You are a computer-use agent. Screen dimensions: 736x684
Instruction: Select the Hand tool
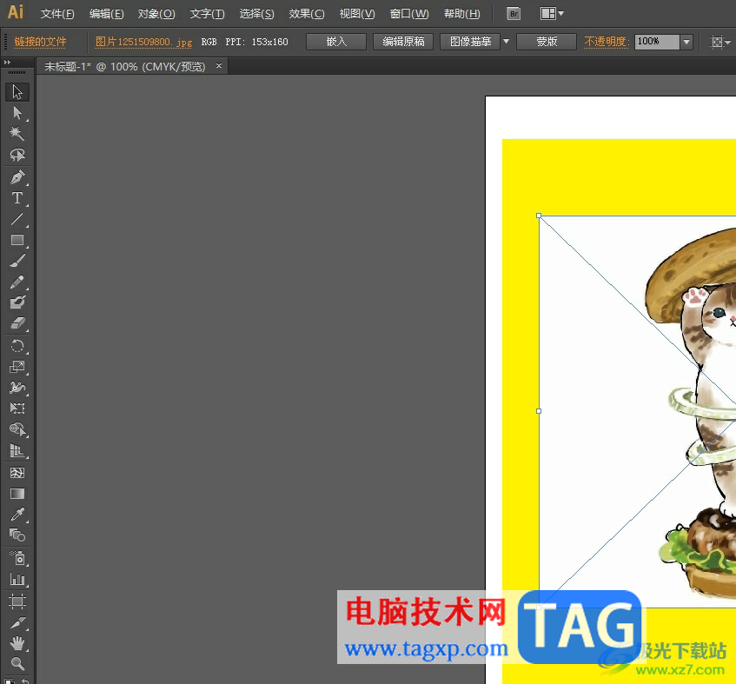point(17,643)
